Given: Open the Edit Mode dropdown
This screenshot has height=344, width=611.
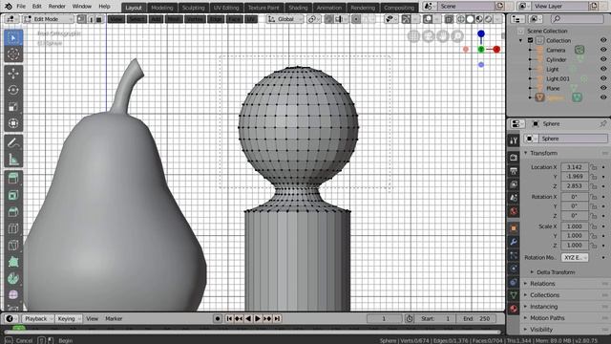Looking at the screenshot, I should click(x=48, y=19).
